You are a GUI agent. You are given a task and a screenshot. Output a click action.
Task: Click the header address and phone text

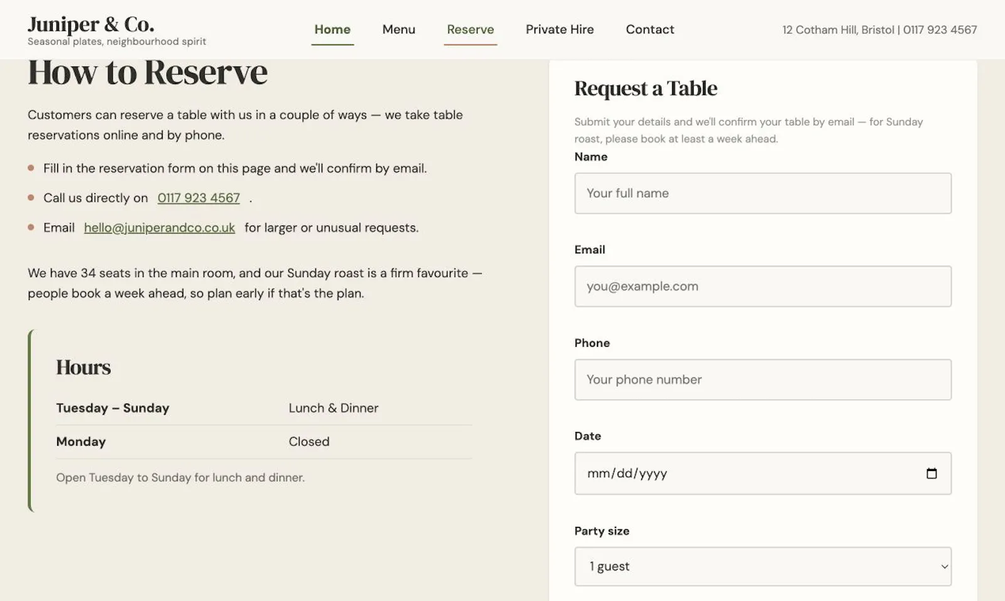pyautogui.click(x=879, y=30)
